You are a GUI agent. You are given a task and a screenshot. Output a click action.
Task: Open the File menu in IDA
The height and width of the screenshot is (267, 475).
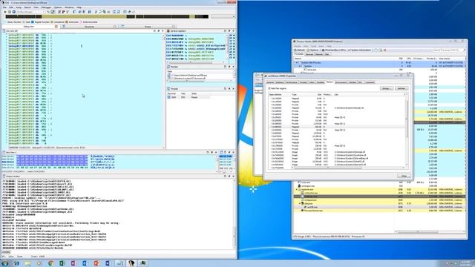point(4,7)
